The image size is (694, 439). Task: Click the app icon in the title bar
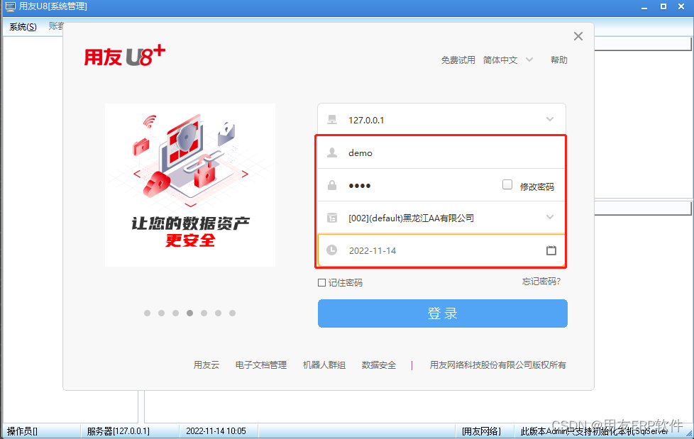[x=10, y=6]
